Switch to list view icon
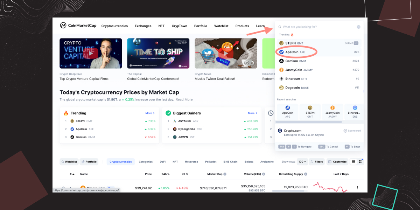420x210 pixels. 353,162
